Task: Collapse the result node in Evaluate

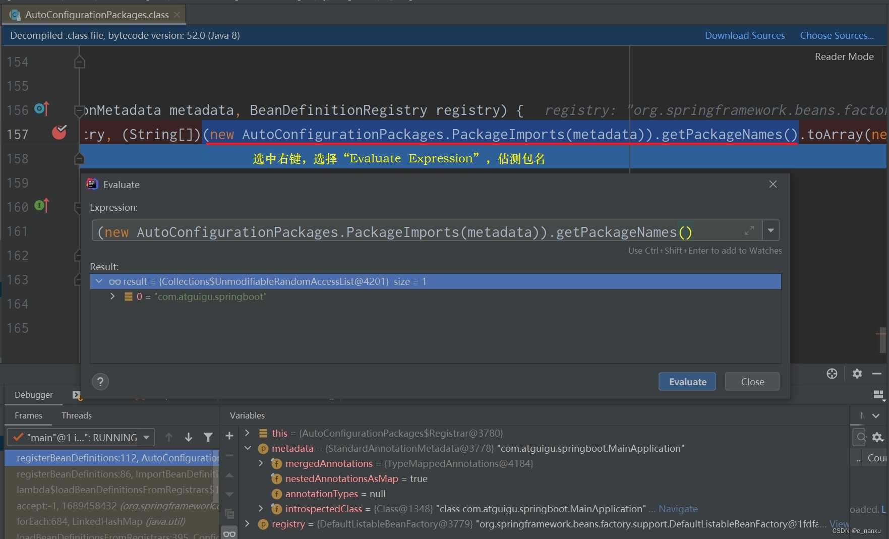Action: click(x=99, y=281)
